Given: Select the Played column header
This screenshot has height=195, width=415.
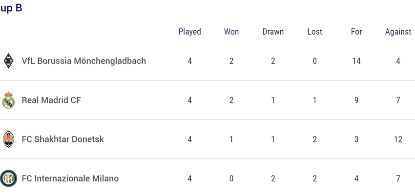Looking at the screenshot, I should [190, 32].
